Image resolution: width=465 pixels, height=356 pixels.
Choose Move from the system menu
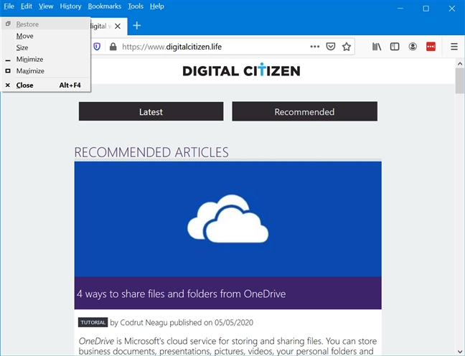pyautogui.click(x=46, y=36)
